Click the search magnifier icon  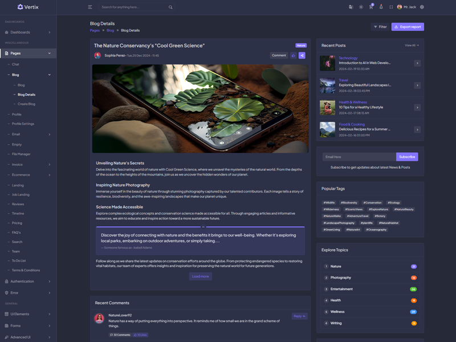(x=170, y=7)
